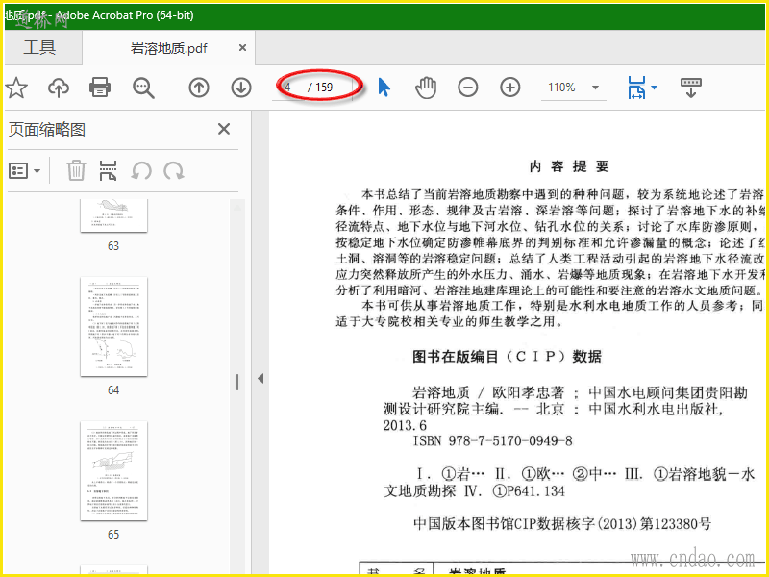The width and height of the screenshot is (769, 577).
Task: Select the page 64 thumbnail
Action: 113,327
